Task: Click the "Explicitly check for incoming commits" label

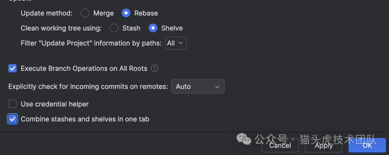Action: (88, 86)
